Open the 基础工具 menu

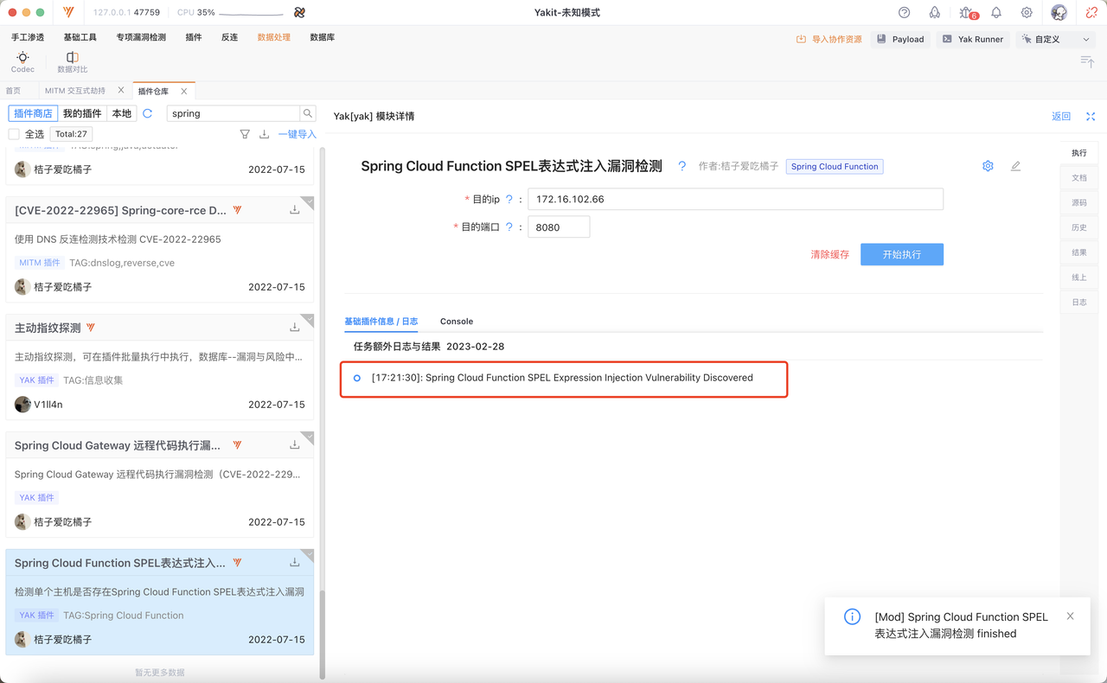(80, 38)
